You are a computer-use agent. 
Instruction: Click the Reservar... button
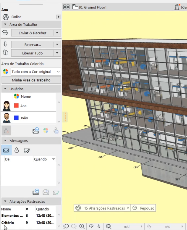coord(32,45)
